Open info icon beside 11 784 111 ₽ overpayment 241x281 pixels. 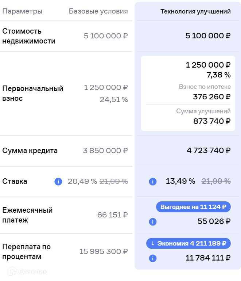[153, 258]
